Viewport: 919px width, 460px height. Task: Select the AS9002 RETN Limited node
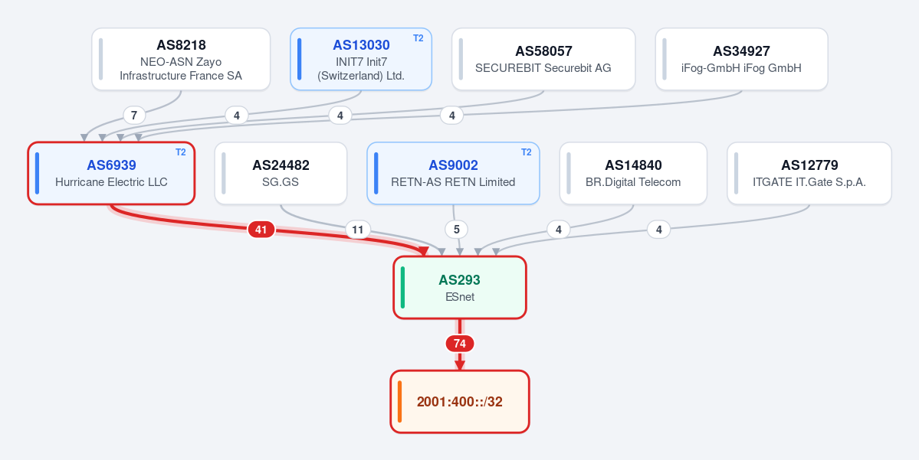pos(453,173)
